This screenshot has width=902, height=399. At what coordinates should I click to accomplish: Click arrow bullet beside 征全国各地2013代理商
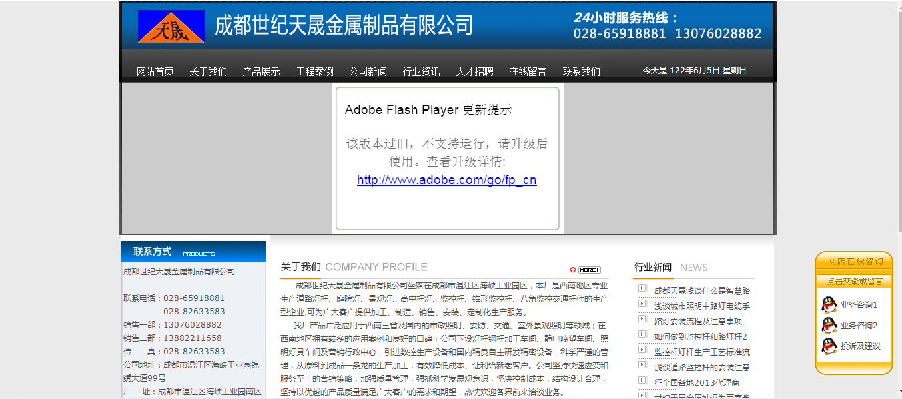(x=642, y=380)
